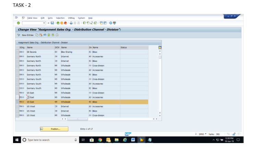Open the table settings icon

160,47
